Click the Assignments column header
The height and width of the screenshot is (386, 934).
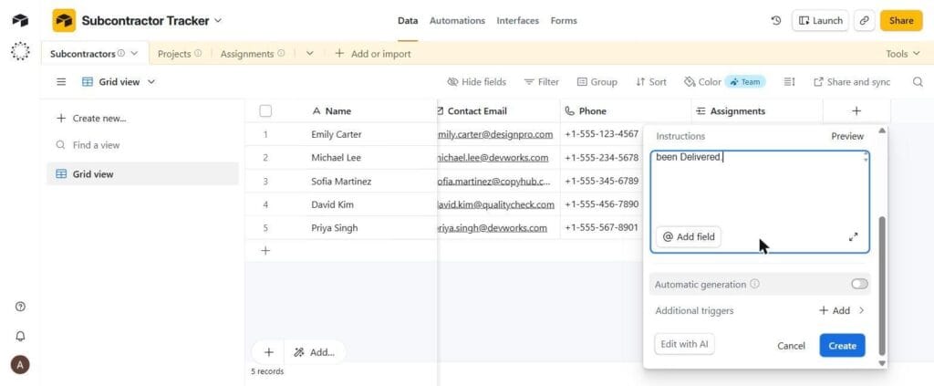click(757, 110)
